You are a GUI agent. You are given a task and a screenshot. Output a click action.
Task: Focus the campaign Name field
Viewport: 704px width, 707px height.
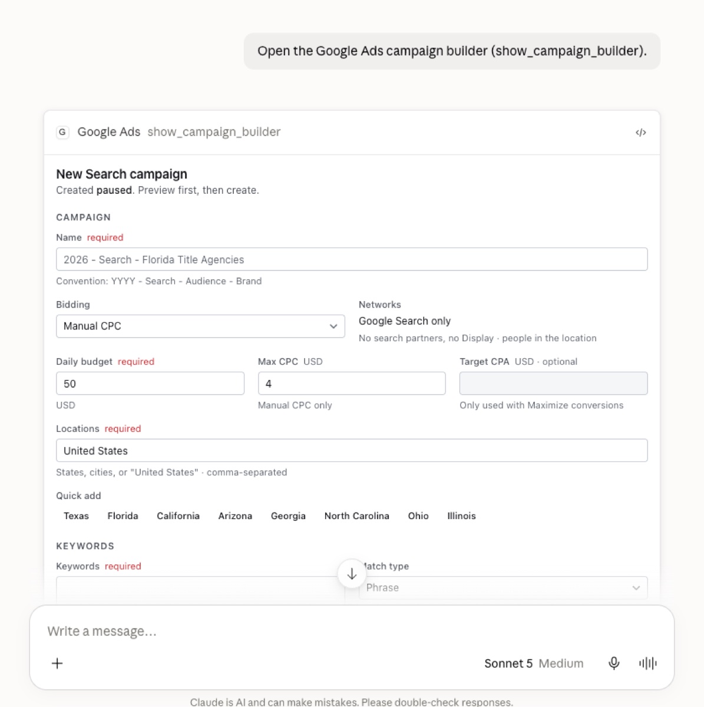[352, 259]
